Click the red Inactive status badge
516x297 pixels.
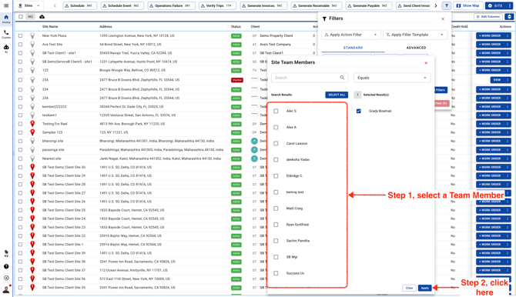tap(237, 80)
